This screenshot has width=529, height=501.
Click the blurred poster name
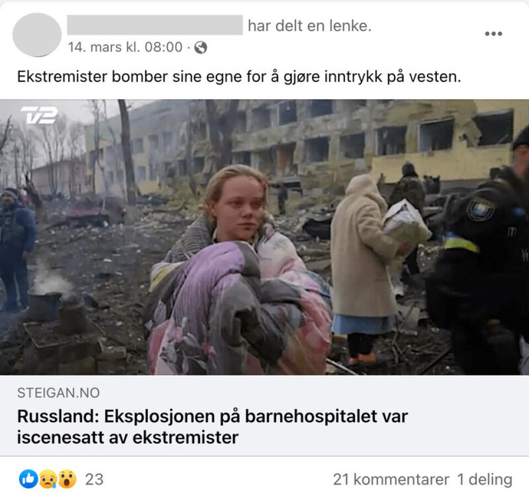coord(155,25)
